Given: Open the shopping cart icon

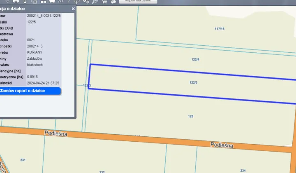Looking at the screenshot, I should tap(104, 1).
